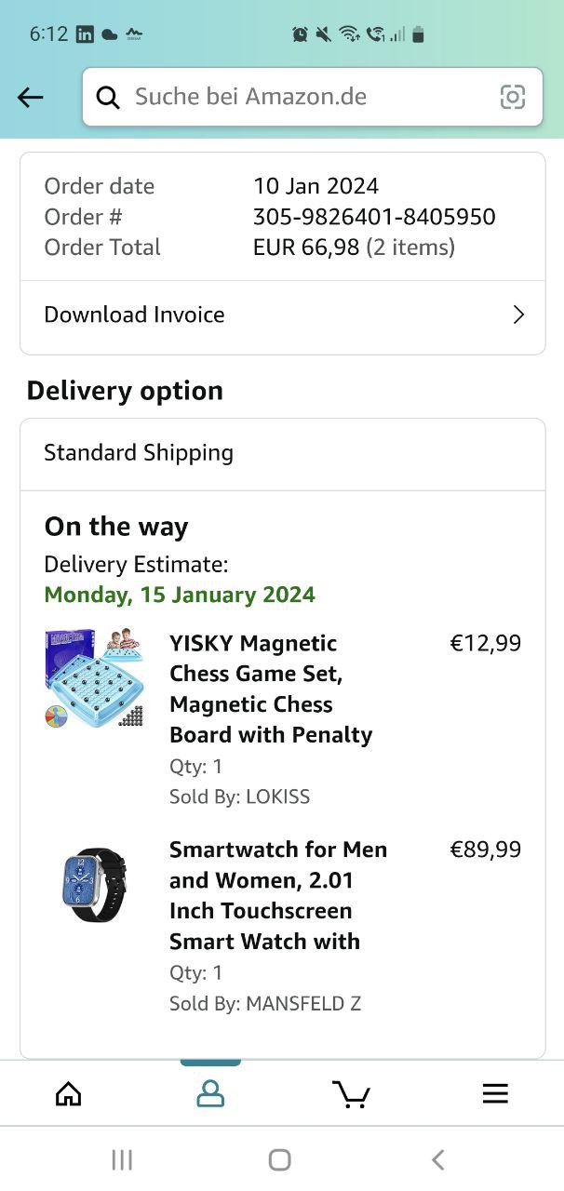Tap the LinkedIn notification status icon
The height and width of the screenshot is (1191, 564).
pos(85,34)
